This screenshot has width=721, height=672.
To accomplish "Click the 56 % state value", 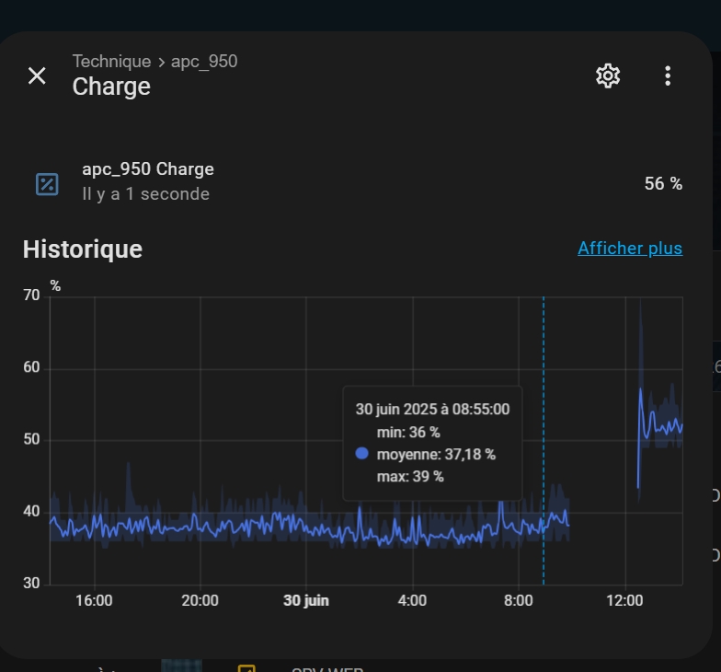I will 663,184.
